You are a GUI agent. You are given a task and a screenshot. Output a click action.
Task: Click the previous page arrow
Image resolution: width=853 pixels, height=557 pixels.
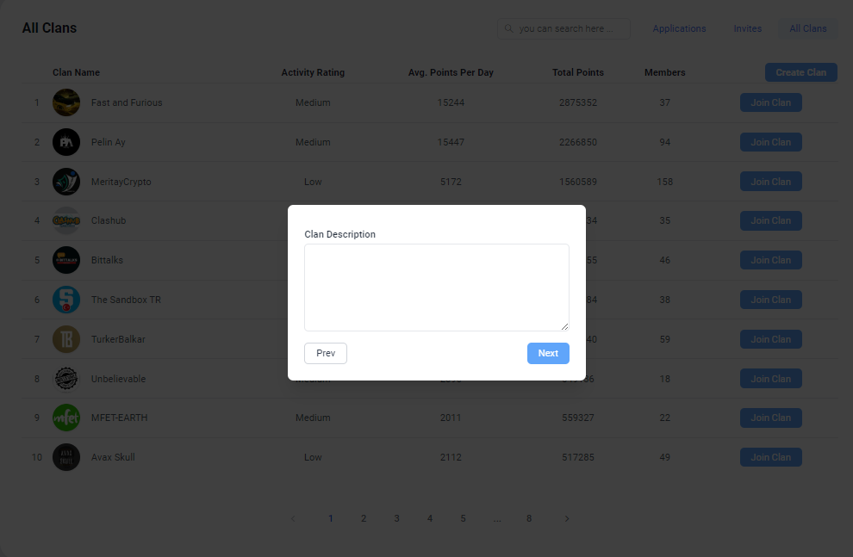coord(293,518)
